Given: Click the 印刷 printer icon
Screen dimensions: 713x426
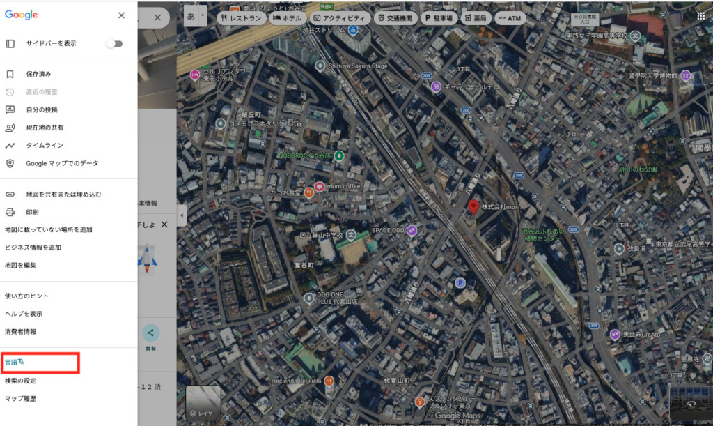Looking at the screenshot, I should pos(10,212).
